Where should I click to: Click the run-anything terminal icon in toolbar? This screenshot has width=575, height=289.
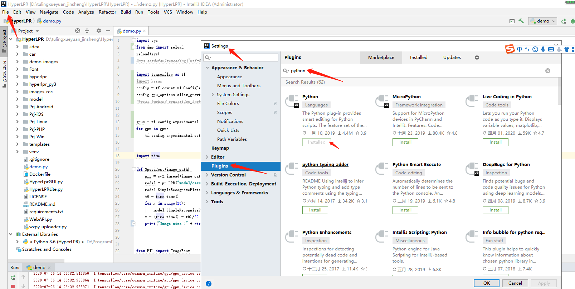(x=512, y=21)
